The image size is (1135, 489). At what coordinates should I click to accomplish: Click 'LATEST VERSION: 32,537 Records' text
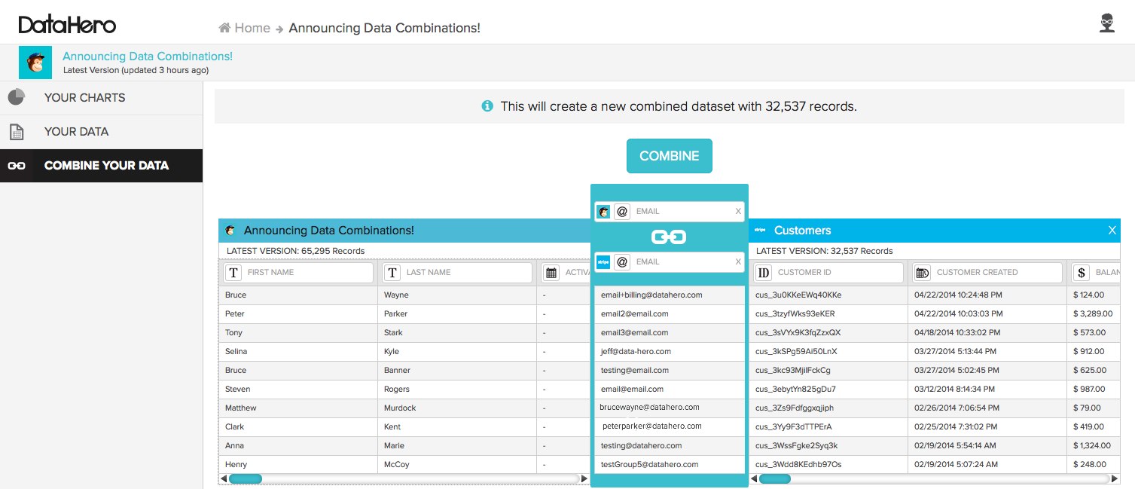tap(824, 251)
